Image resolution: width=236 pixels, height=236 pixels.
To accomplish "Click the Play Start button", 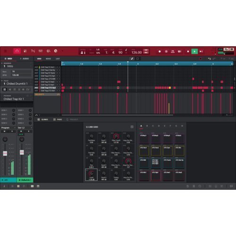I will click(201, 51).
